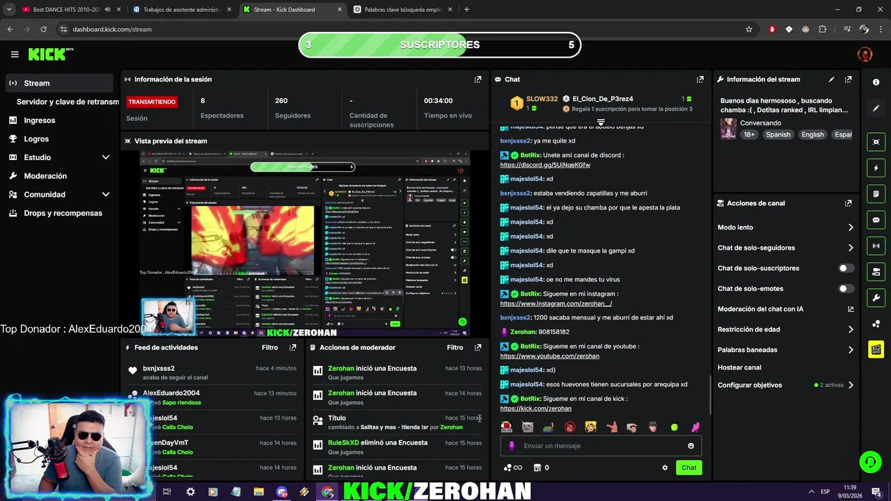
Task: Click the pencil edit icon in the right sidebar
Action: (876, 109)
